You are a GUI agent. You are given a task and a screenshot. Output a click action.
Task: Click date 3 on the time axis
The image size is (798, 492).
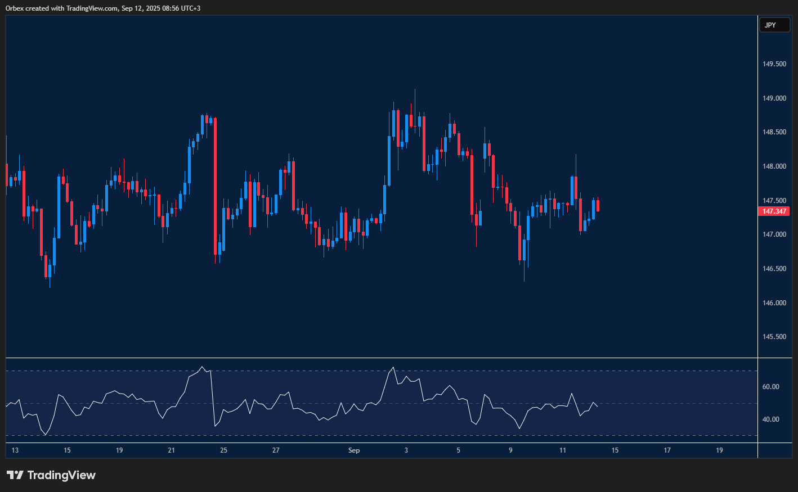(x=406, y=450)
